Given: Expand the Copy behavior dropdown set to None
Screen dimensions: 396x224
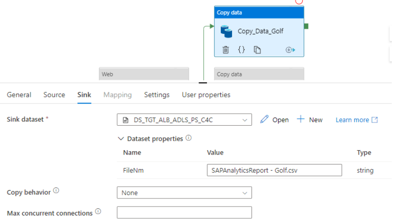Looking at the screenshot, I should [184, 192].
